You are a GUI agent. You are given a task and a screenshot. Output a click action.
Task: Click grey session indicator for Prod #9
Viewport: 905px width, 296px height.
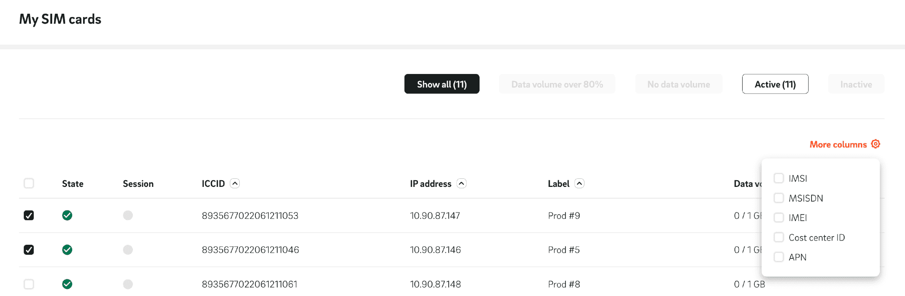click(128, 215)
